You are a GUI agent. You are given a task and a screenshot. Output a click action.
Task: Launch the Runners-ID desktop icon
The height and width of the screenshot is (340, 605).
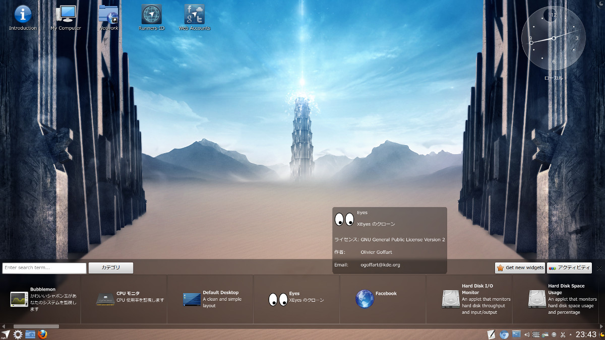coord(152,18)
